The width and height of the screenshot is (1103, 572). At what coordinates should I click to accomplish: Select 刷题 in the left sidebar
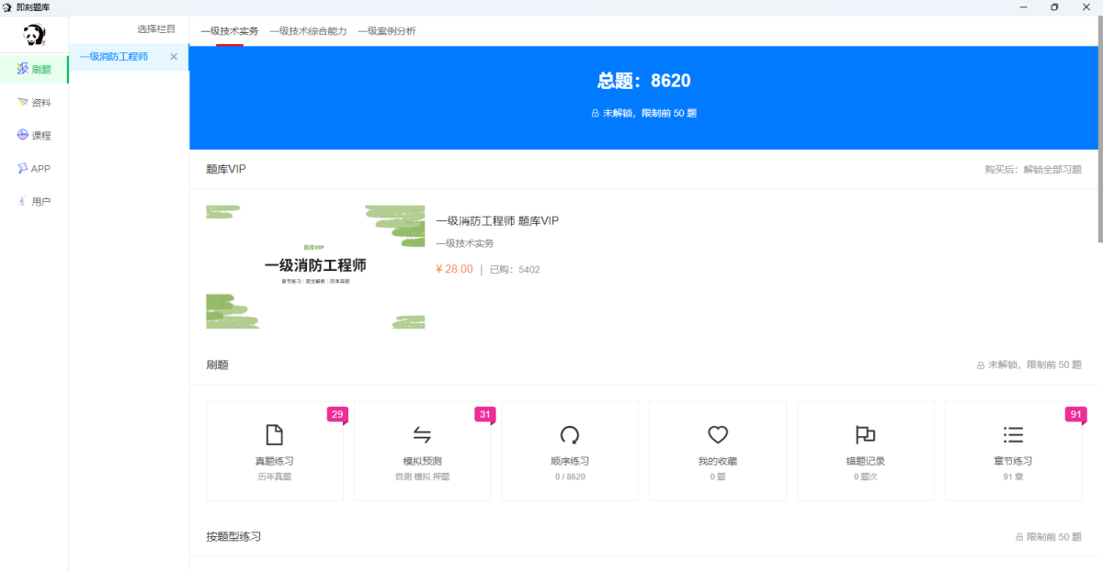click(34, 69)
